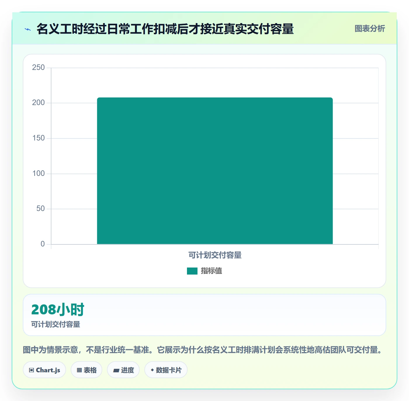This screenshot has height=401, width=409.
Task: Select the 进度 tag chip
Action: point(123,370)
